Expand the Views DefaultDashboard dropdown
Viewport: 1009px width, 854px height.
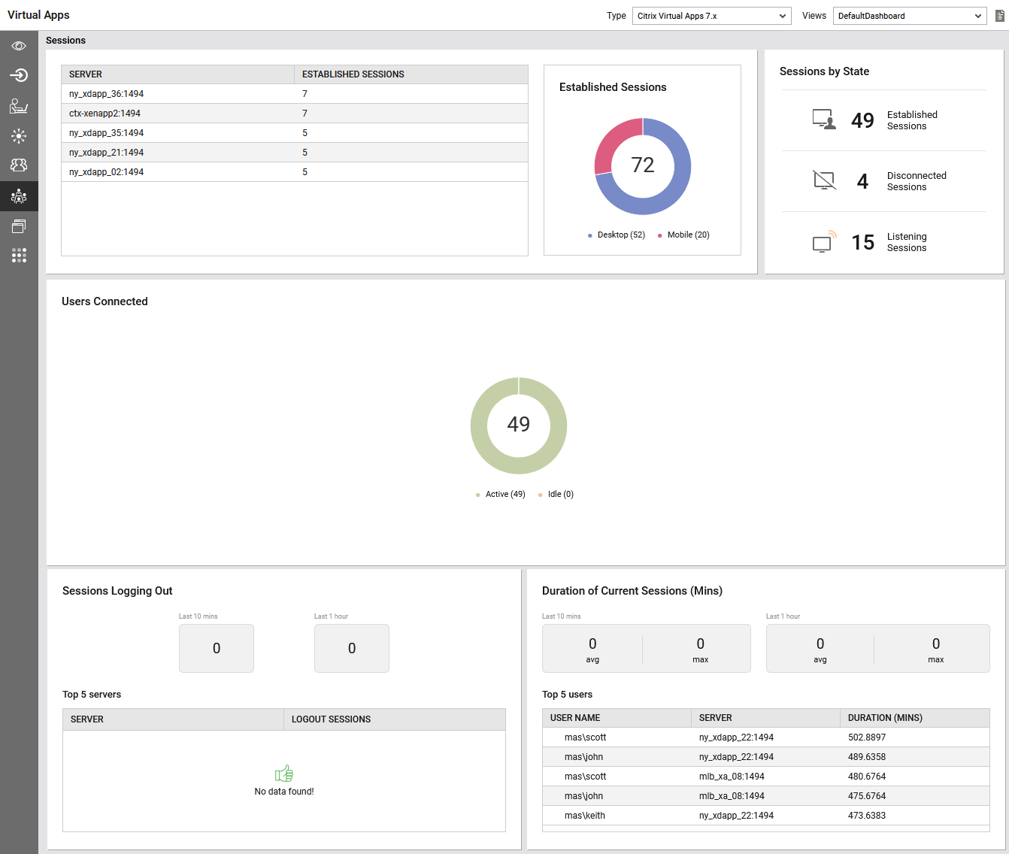point(909,16)
